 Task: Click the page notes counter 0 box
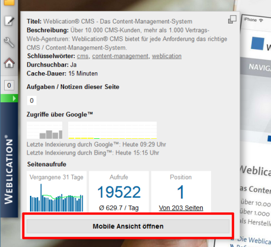click(x=32, y=101)
